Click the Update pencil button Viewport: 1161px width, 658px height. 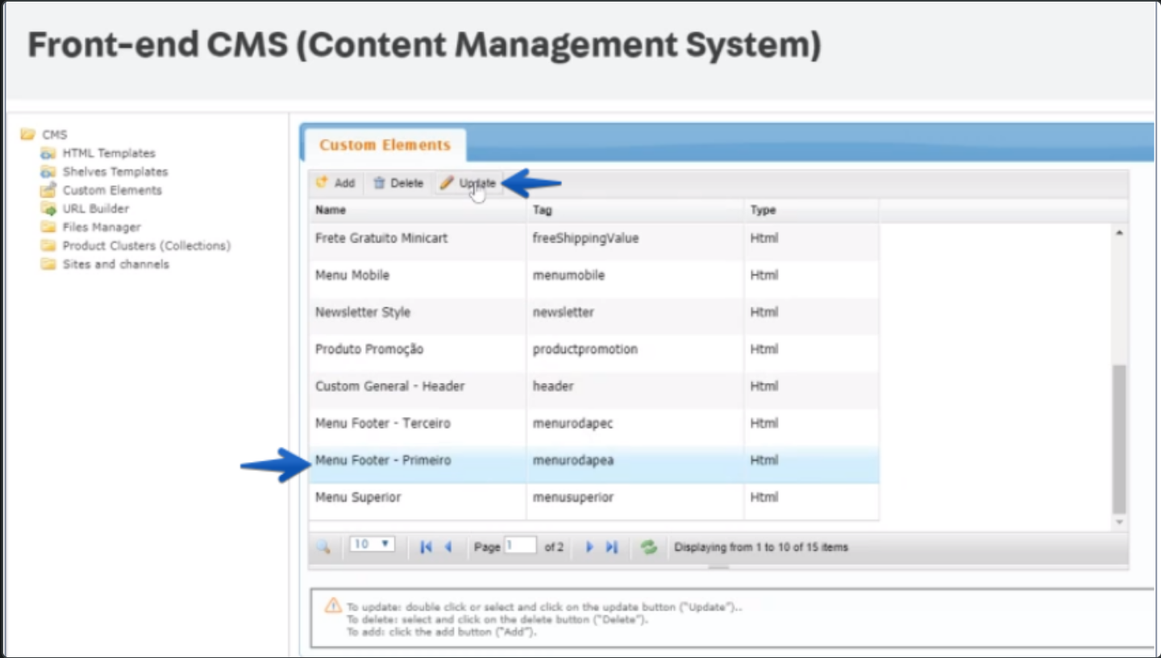[468, 183]
